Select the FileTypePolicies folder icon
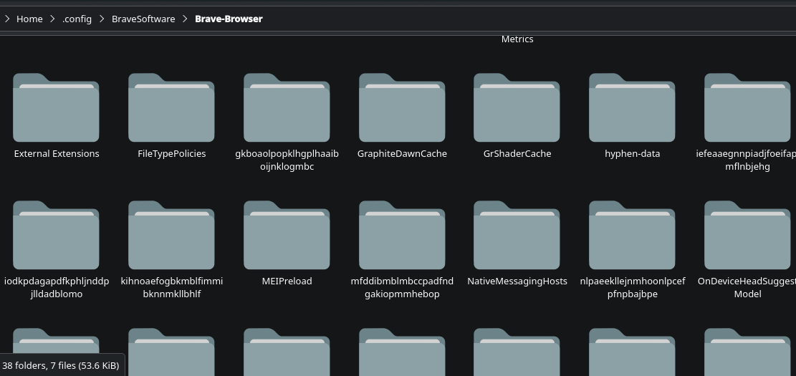796x376 pixels. [171, 107]
